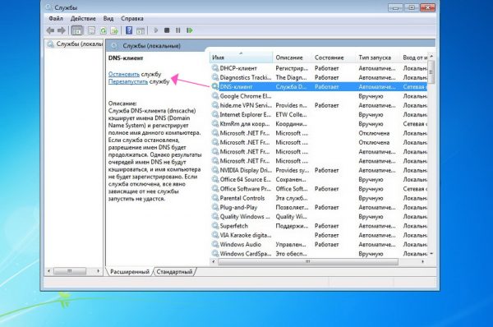Select the Windows CardSpace service icon
This screenshot has width=493, height=327.
pos(215,253)
